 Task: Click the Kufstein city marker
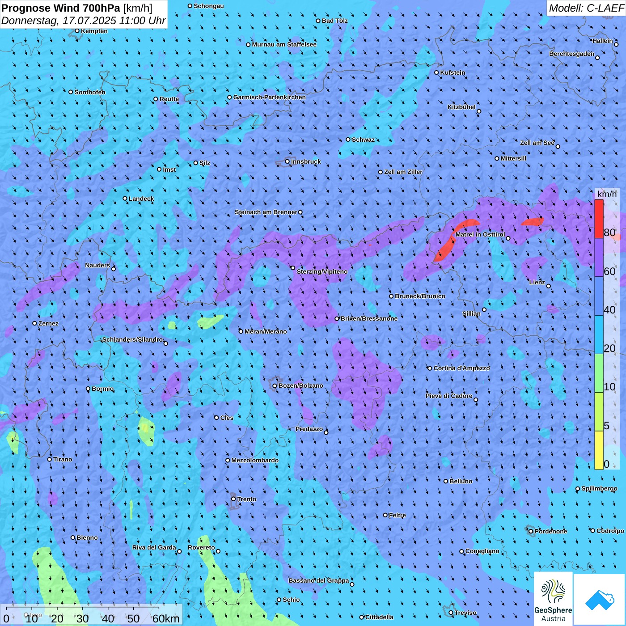coord(437,72)
